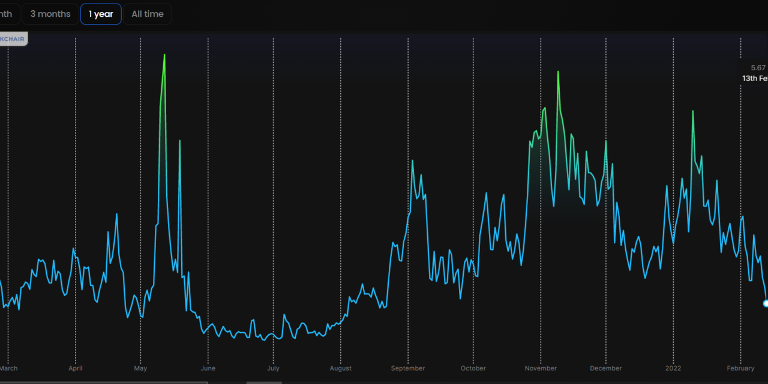Select the June month label
The image size is (768, 384).
coord(208,368)
